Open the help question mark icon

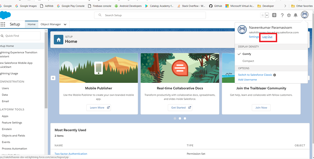pos(282,15)
